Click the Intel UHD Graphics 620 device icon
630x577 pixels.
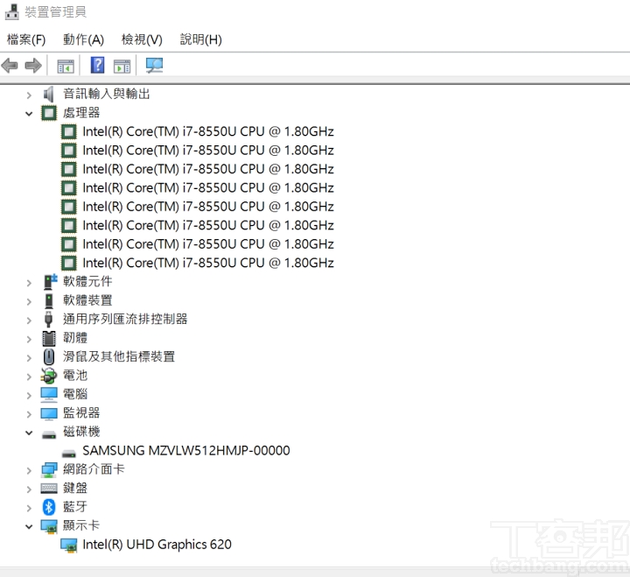click(x=69, y=545)
